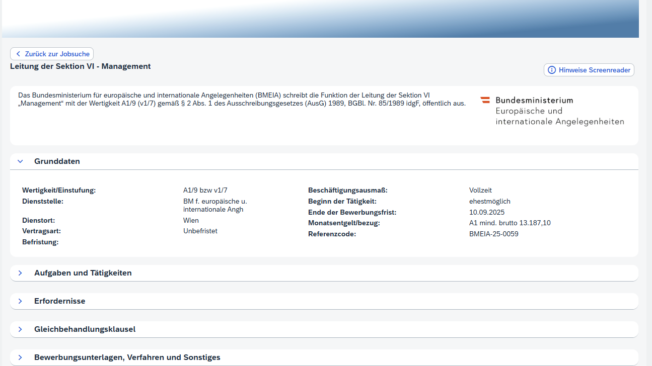652x366 pixels.
Task: Click the Austrian flag logo of the Bundesministerium
Action: click(x=485, y=100)
